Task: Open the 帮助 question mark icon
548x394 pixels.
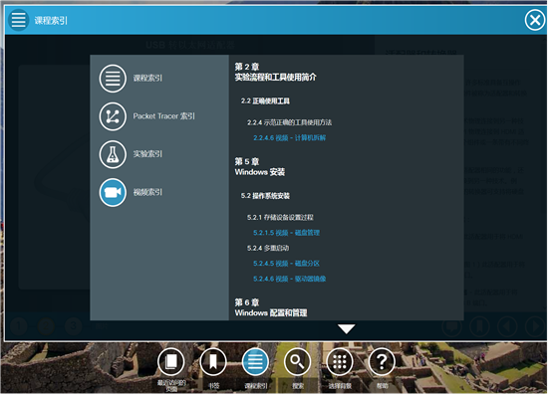Action: (x=382, y=362)
